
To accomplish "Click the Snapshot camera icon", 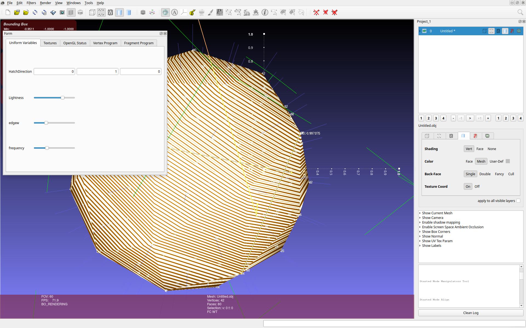I will (62, 12).
